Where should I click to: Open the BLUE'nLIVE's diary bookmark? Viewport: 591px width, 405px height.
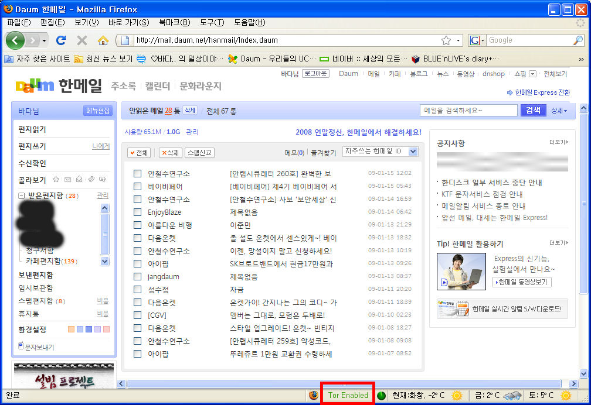point(455,59)
